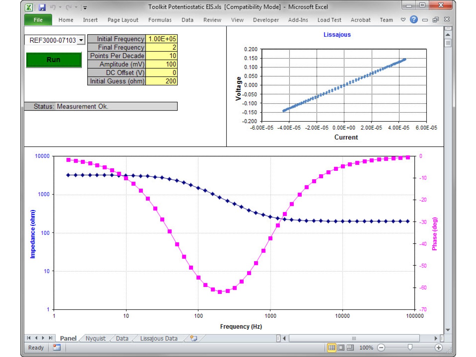Select the Initial Frequency value cell
This screenshot has width=476, height=357.
pos(161,39)
